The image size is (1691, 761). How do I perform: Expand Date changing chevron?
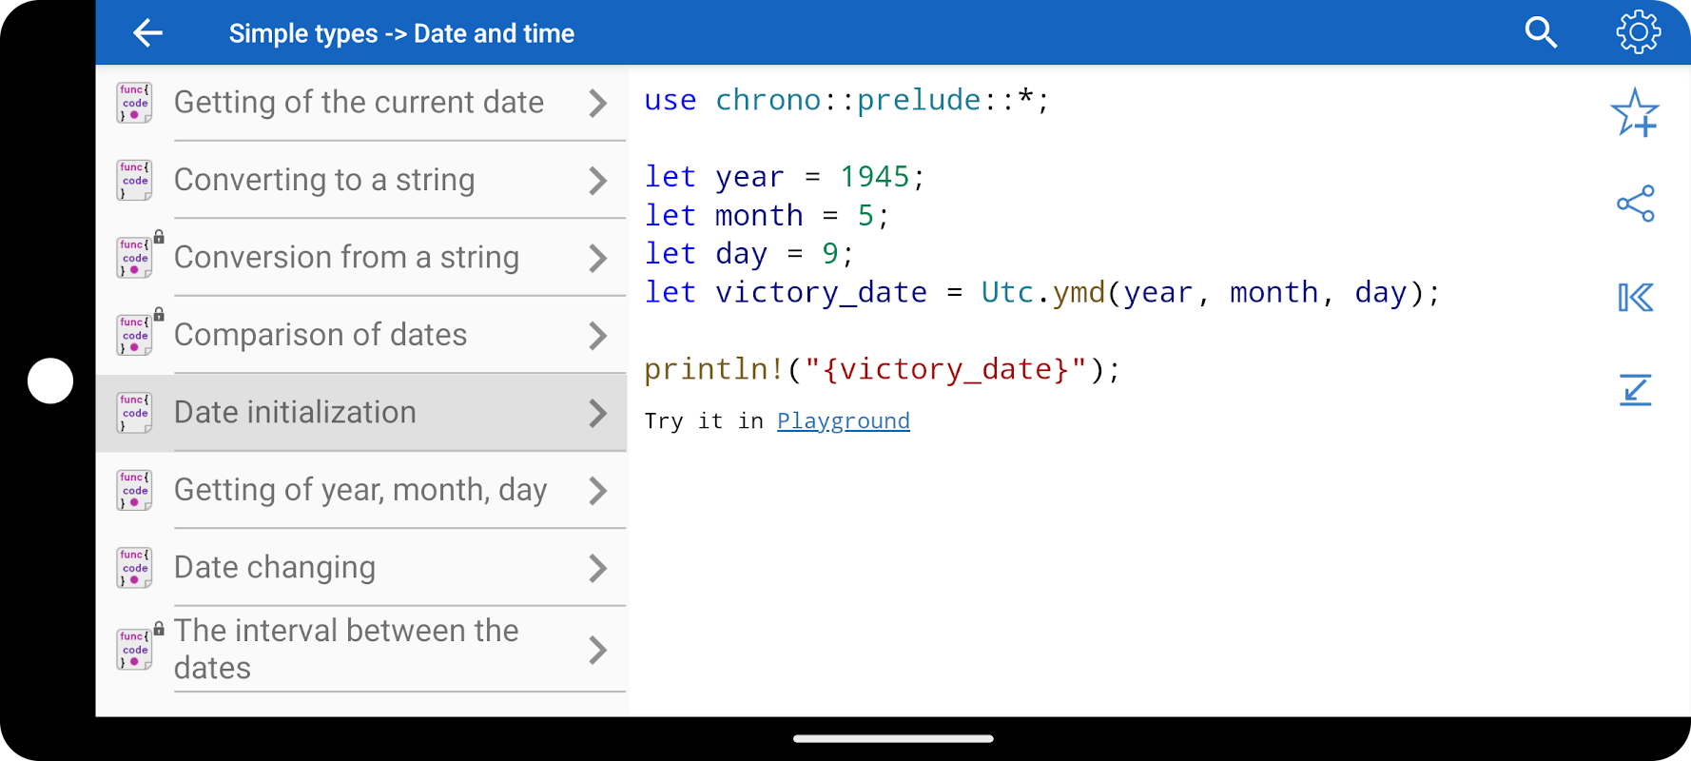coord(597,568)
